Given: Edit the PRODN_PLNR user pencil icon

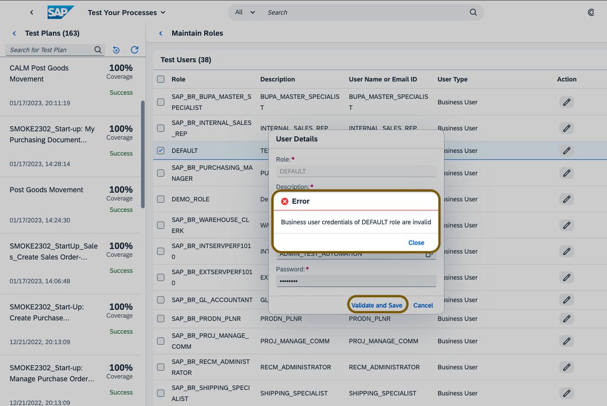Looking at the screenshot, I should point(567,319).
